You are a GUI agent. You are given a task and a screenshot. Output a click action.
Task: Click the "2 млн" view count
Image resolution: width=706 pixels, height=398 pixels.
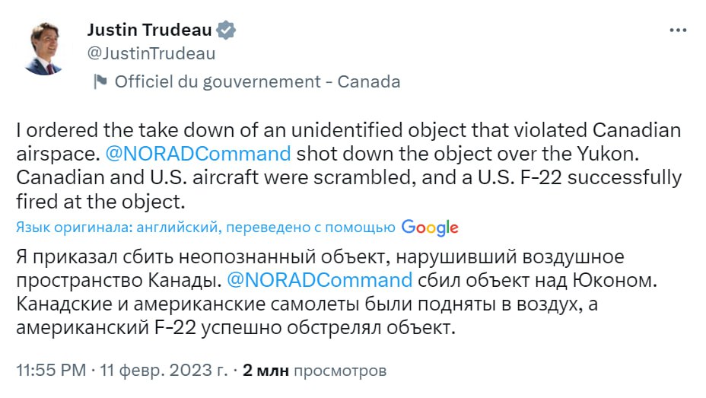click(x=266, y=371)
